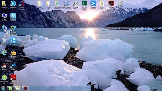Open the 360 browser from the taskbar

(x=10, y=88)
